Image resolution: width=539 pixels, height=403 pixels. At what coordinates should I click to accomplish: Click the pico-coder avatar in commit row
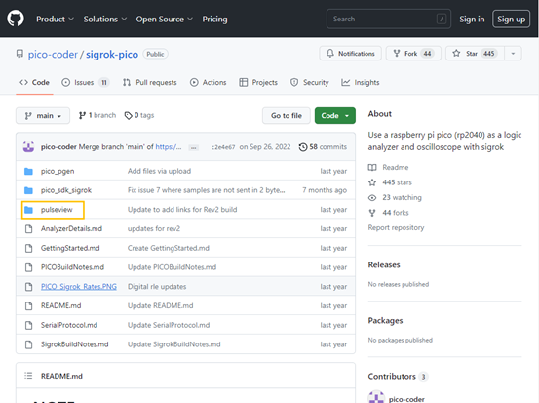(x=28, y=147)
